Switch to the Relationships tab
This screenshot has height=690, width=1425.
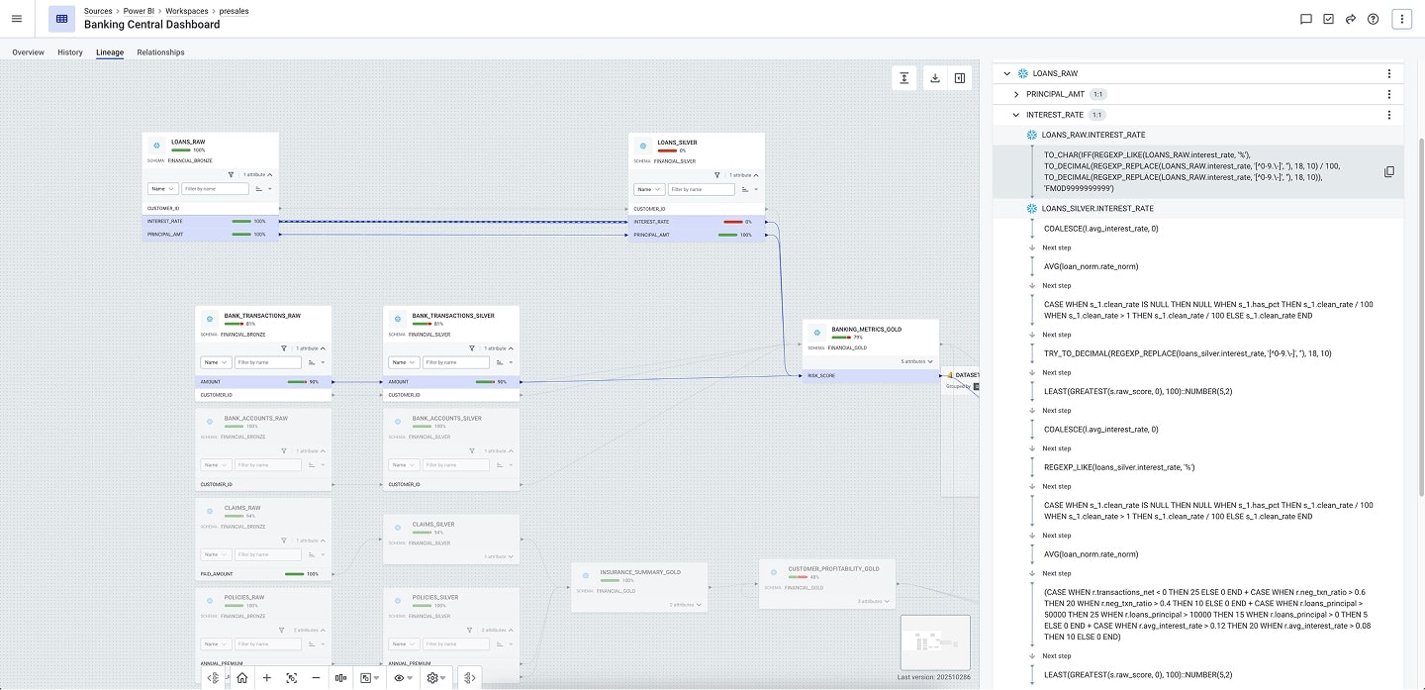click(x=160, y=52)
